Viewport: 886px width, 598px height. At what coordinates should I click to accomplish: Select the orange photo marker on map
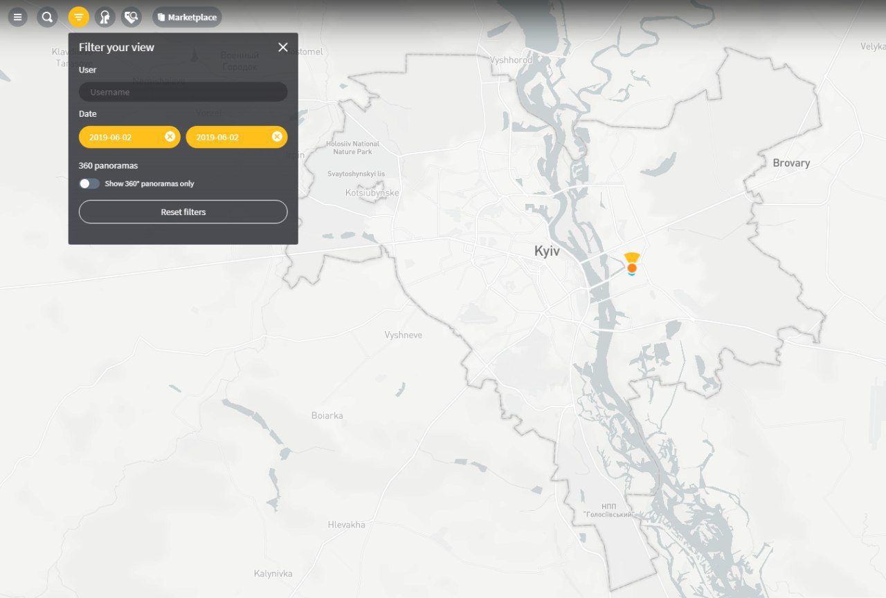[x=632, y=268]
